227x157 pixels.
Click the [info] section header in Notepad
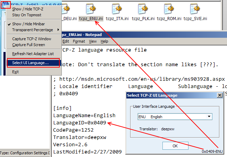pos(62,108)
